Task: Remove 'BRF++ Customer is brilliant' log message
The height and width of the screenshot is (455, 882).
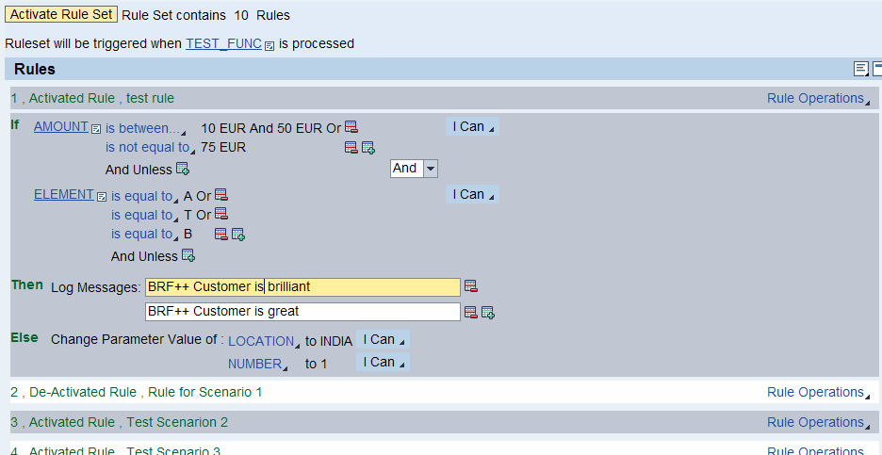Action: point(471,286)
